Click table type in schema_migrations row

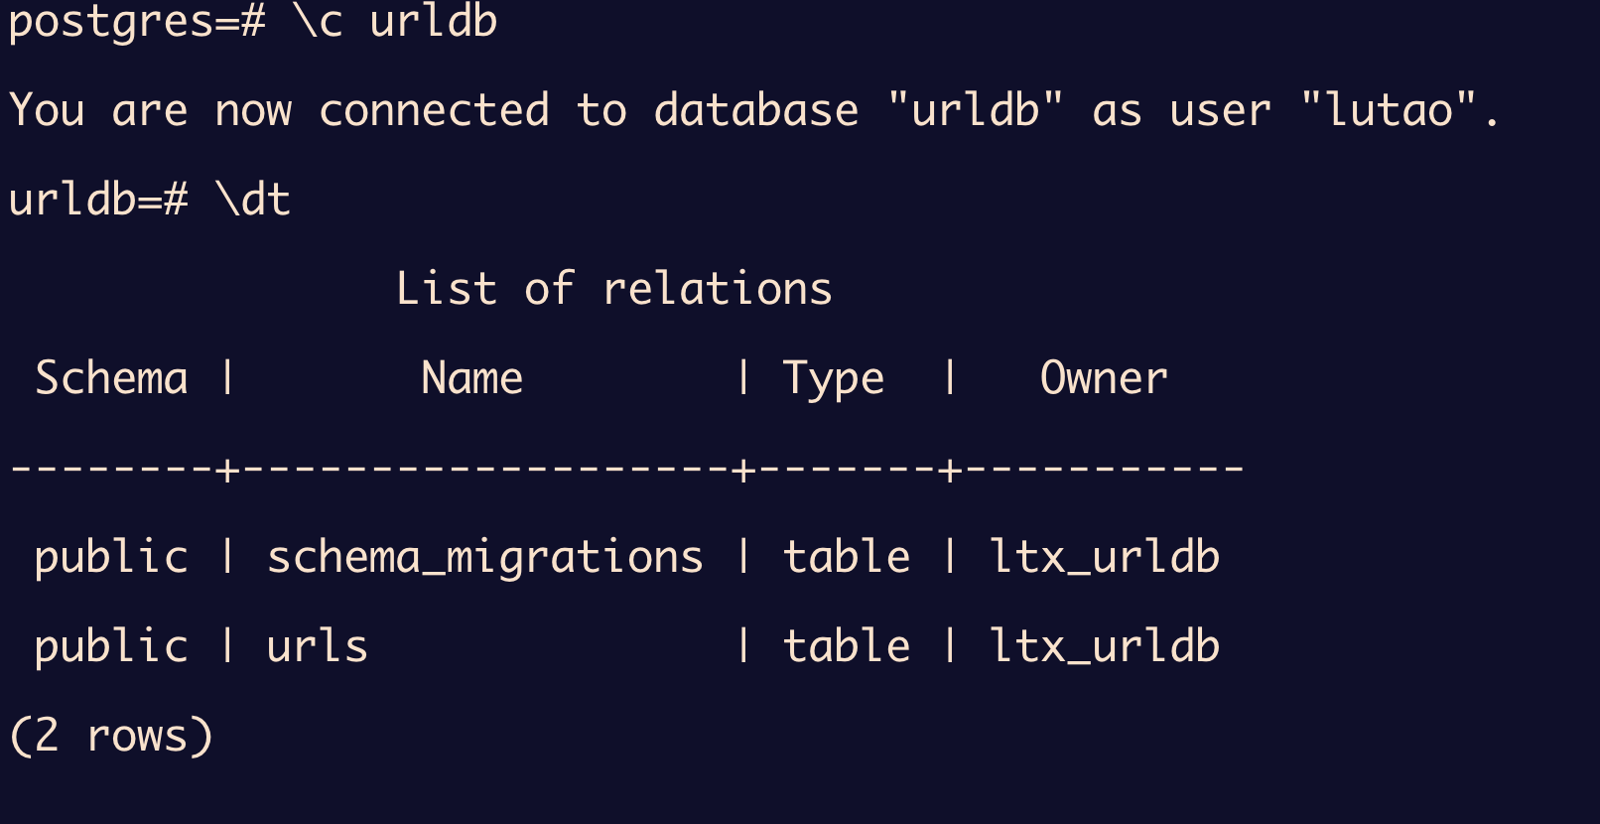point(846,557)
